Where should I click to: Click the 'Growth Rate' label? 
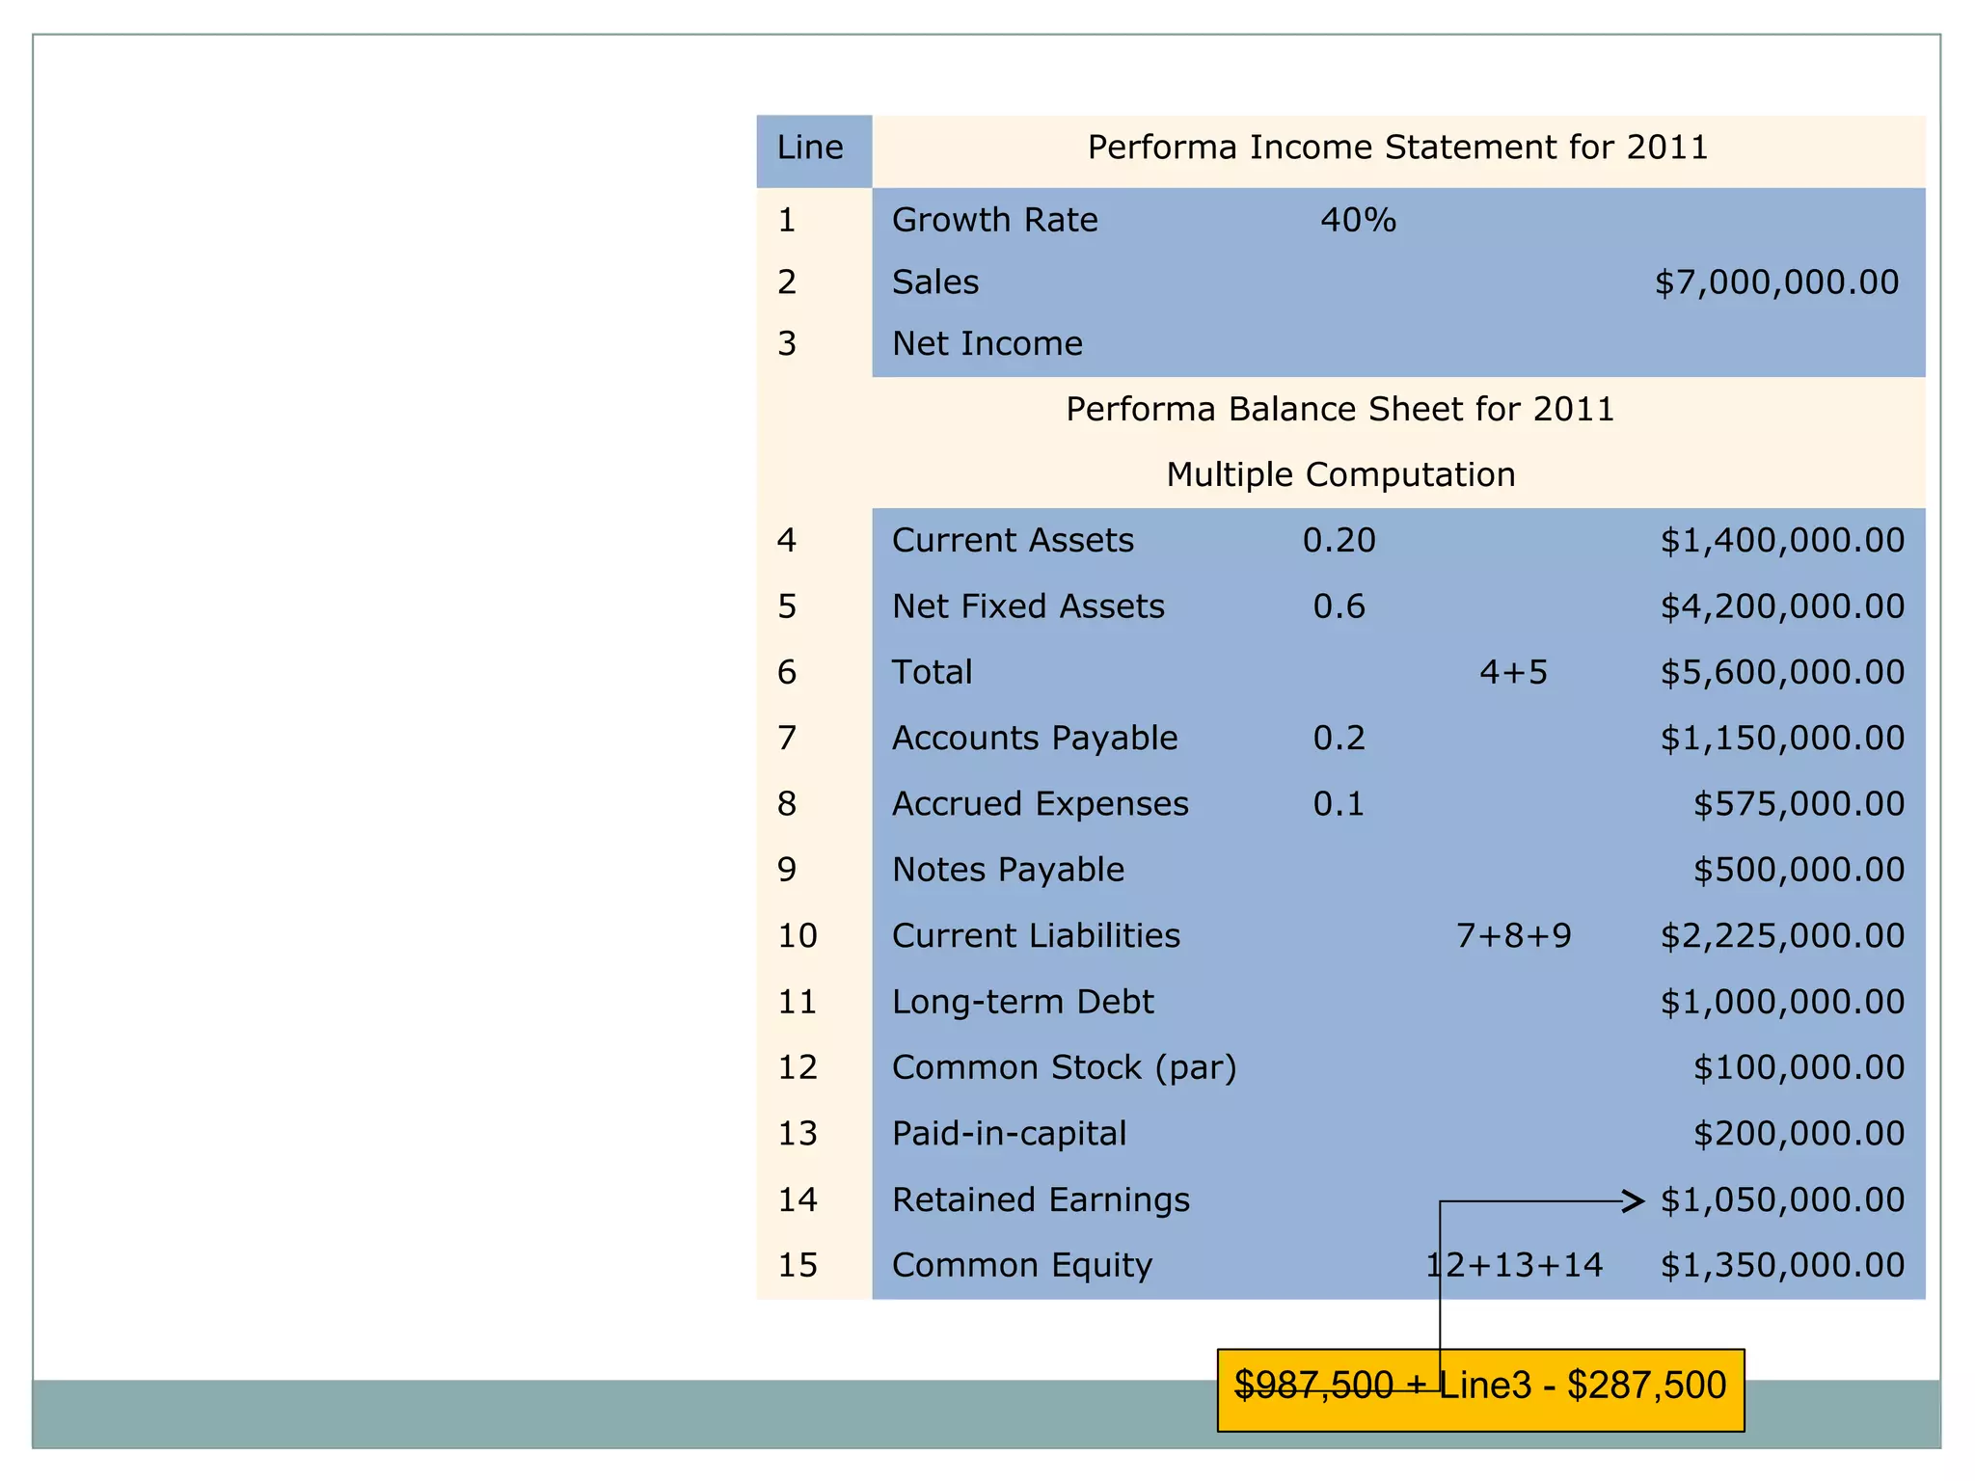994,220
